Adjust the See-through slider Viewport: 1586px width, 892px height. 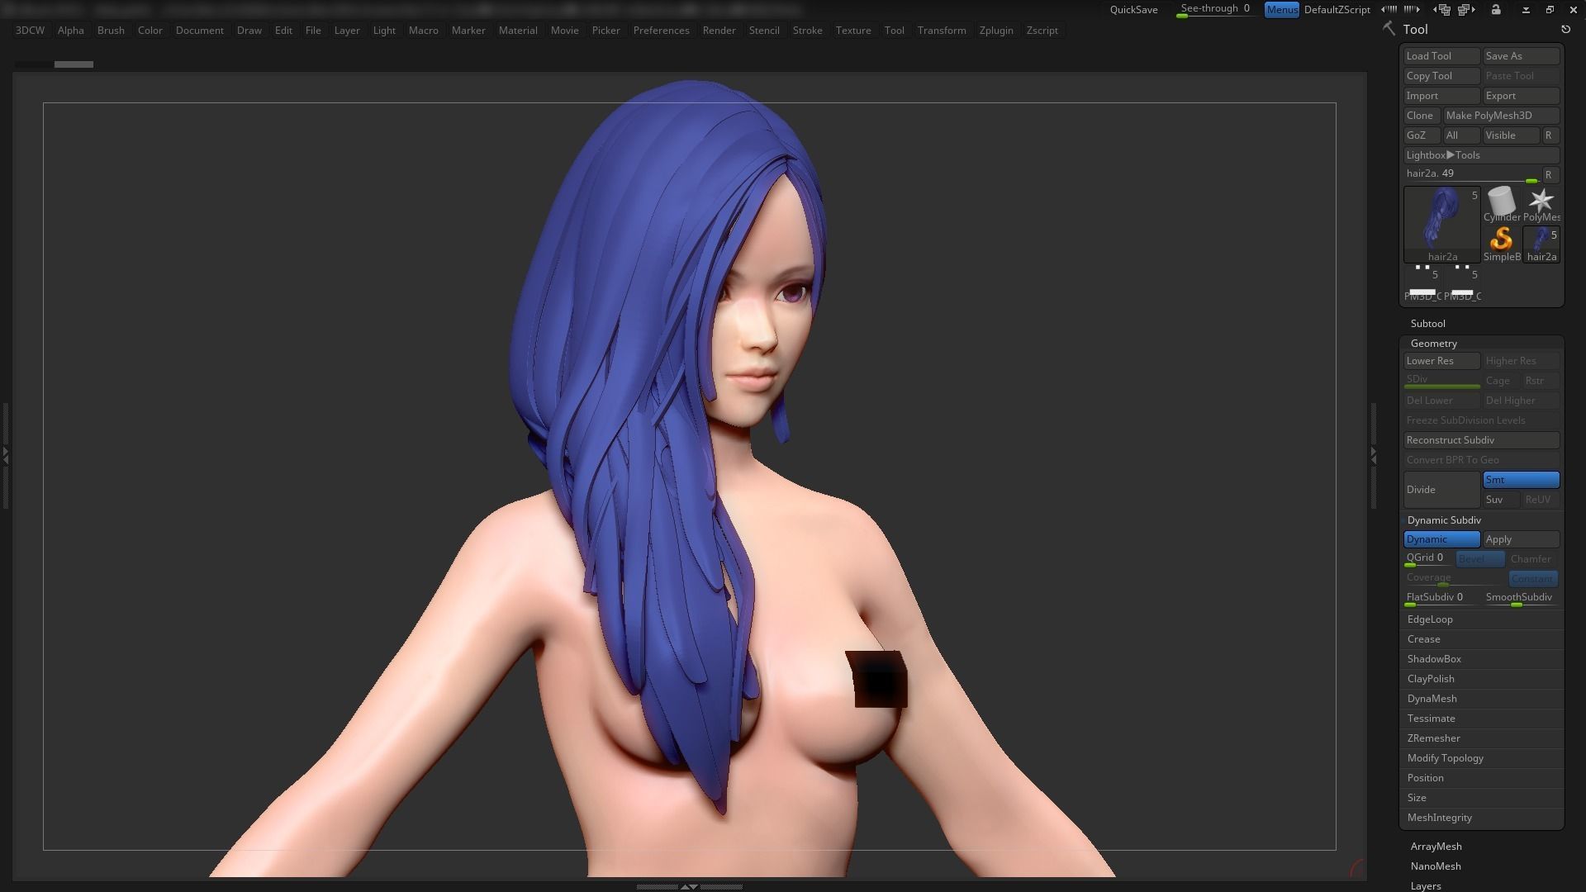pos(1214,10)
